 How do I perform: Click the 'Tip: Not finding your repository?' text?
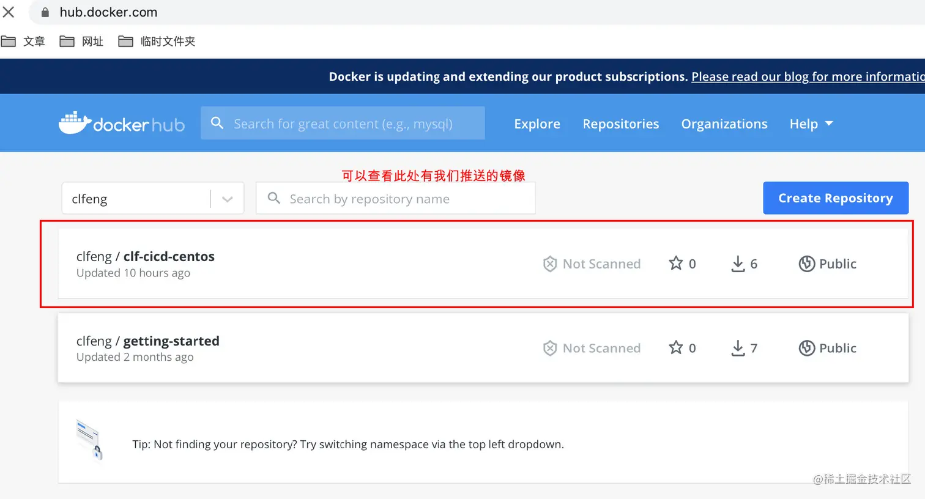(348, 444)
